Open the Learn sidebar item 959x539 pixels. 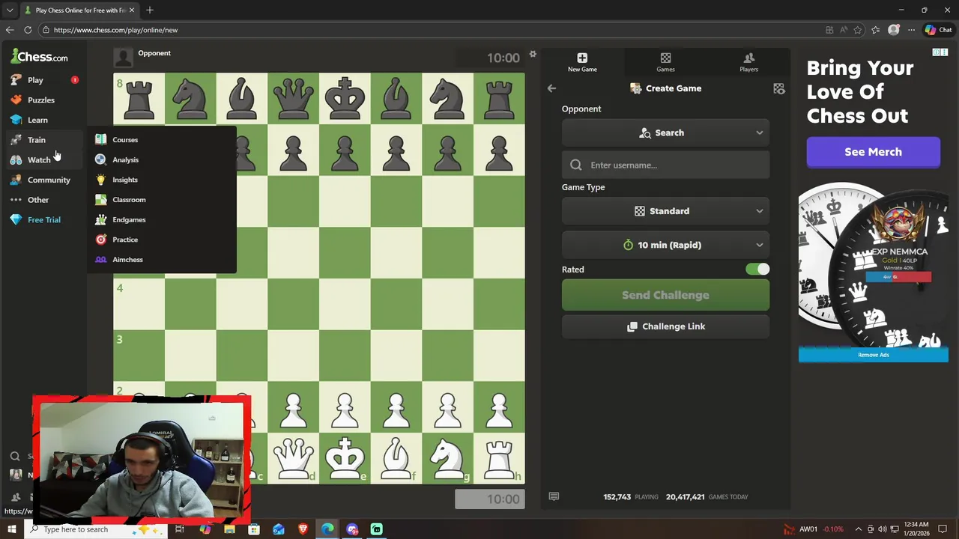click(37, 120)
